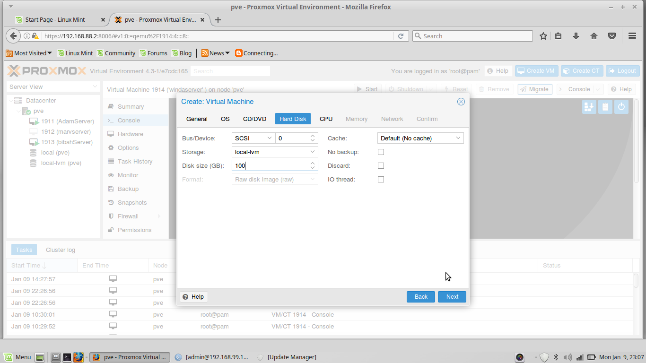Switch to the OS tab

click(225, 119)
